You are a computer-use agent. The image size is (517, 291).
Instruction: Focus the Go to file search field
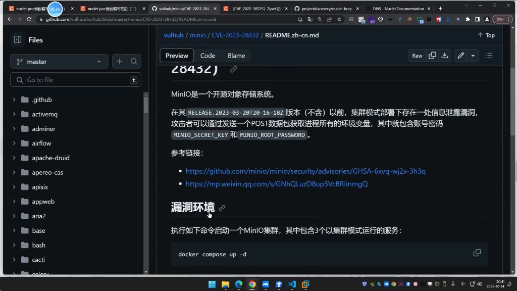76,80
